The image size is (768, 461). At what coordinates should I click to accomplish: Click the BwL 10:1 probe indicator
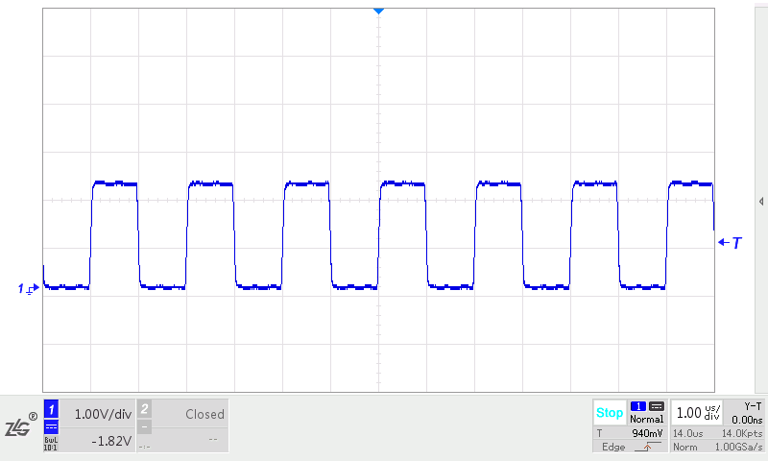tap(52, 444)
